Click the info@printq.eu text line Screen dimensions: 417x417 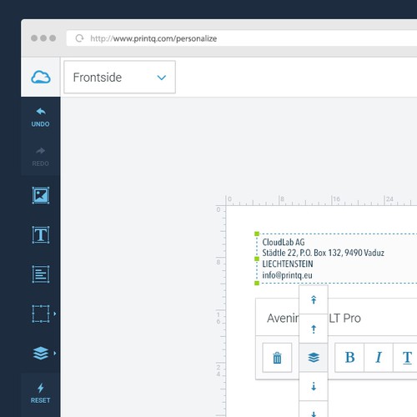[x=287, y=275]
